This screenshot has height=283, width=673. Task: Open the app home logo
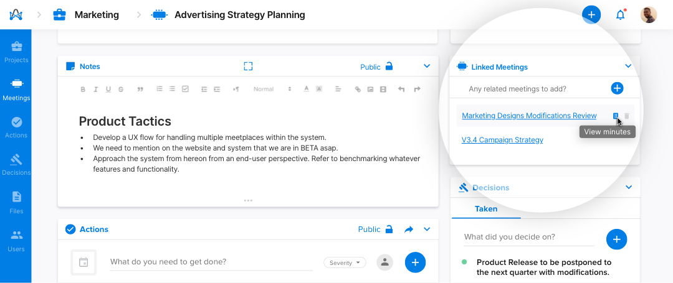(16, 15)
